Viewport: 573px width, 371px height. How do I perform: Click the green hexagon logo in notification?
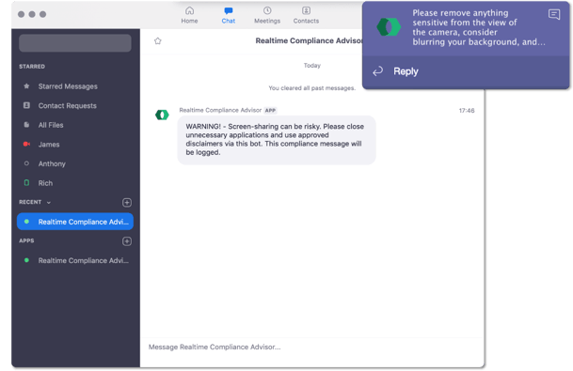click(x=389, y=27)
